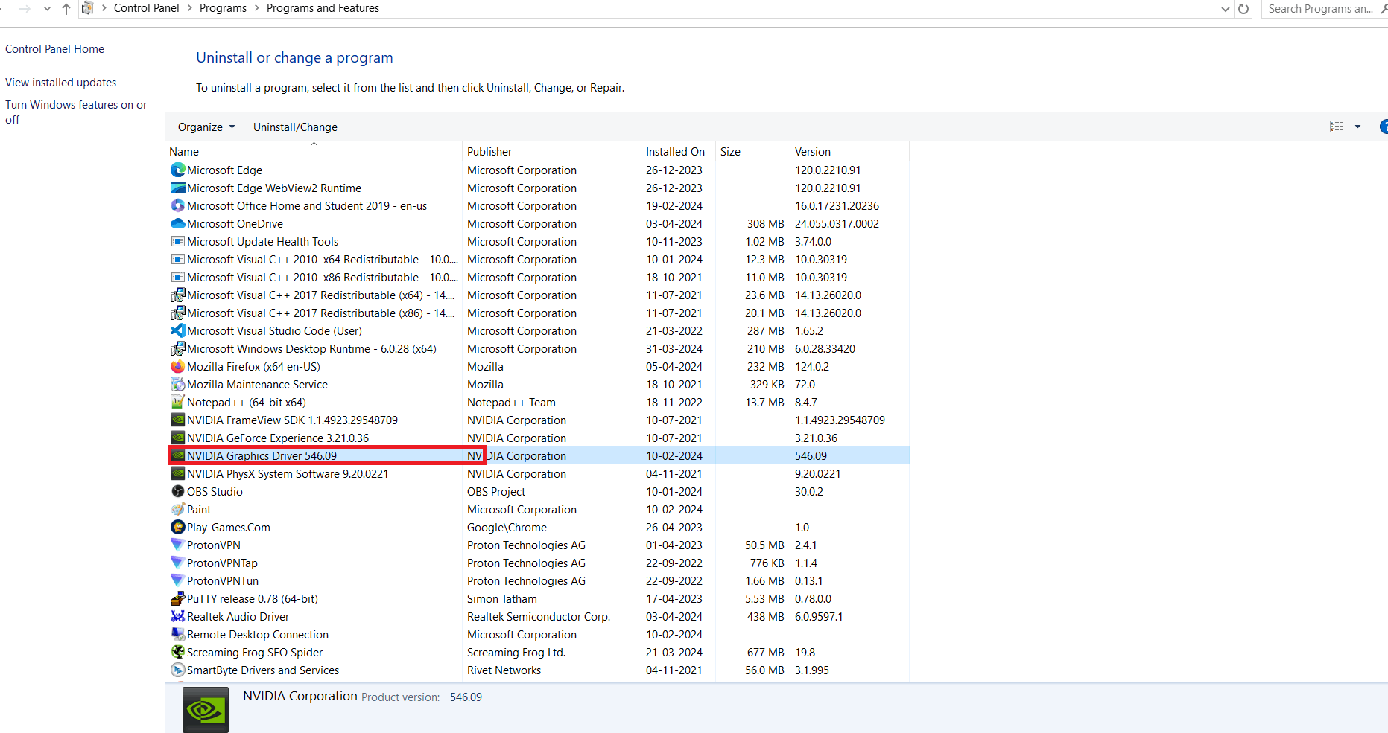Screen dimensions: 1388x733
Task: Click the Paint program icon
Action: point(177,510)
